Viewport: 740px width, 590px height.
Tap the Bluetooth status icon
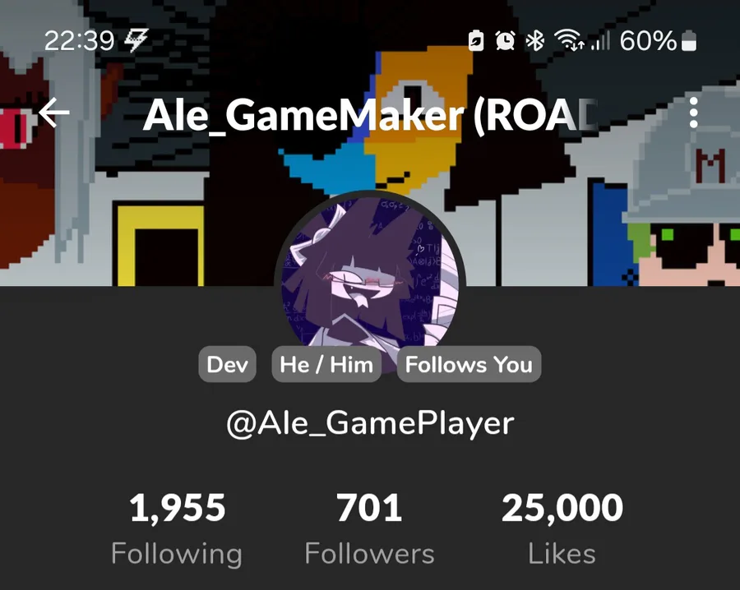(x=534, y=40)
